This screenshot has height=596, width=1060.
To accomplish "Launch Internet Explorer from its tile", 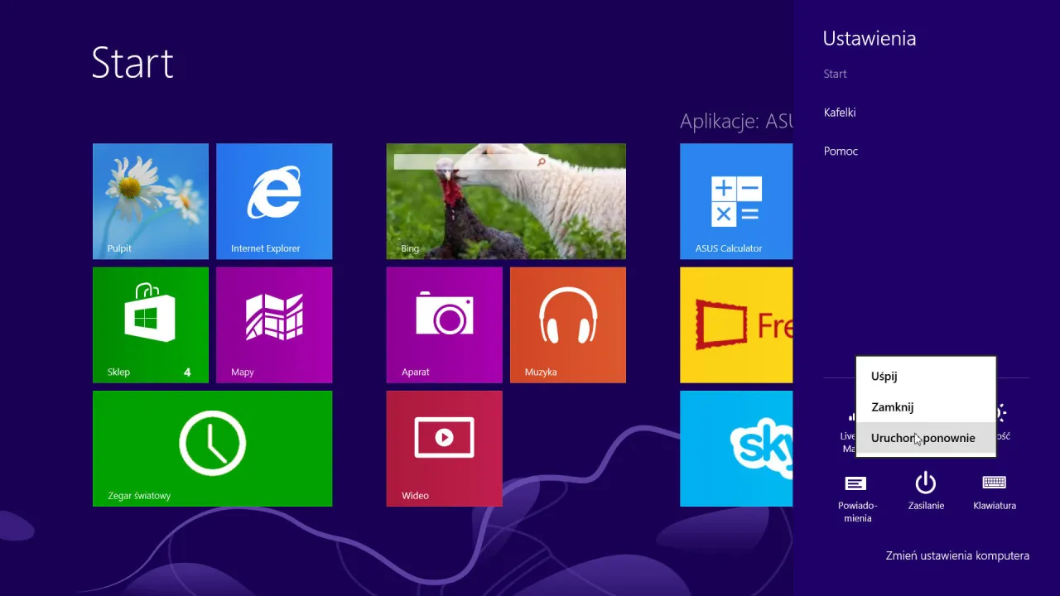I will tap(274, 200).
